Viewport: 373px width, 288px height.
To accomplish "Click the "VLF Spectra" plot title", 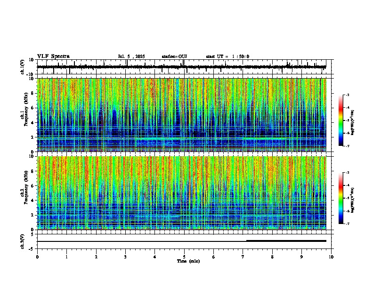I will tap(53, 56).
